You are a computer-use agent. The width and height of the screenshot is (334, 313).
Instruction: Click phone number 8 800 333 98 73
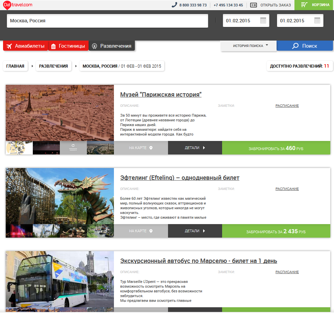193,5
